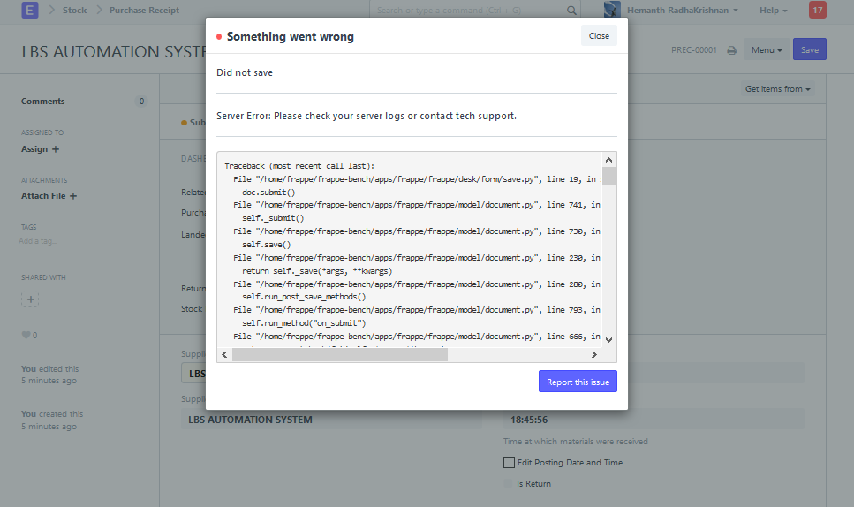The height and width of the screenshot is (507, 854).
Task: Click the print icon beside PREC-00001
Action: (731, 50)
